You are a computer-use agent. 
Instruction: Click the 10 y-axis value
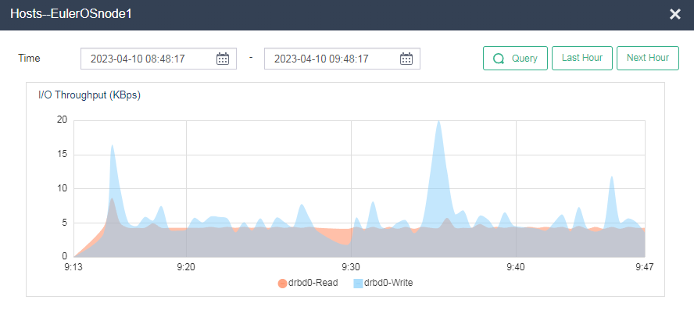[x=62, y=188]
